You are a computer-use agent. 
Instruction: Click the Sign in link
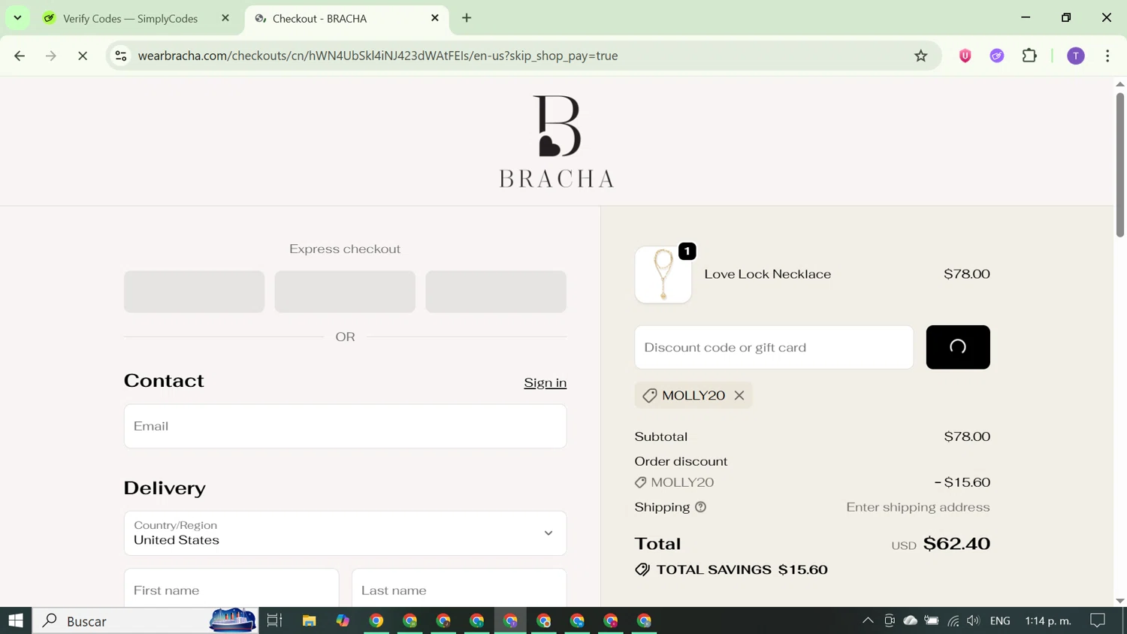(545, 382)
